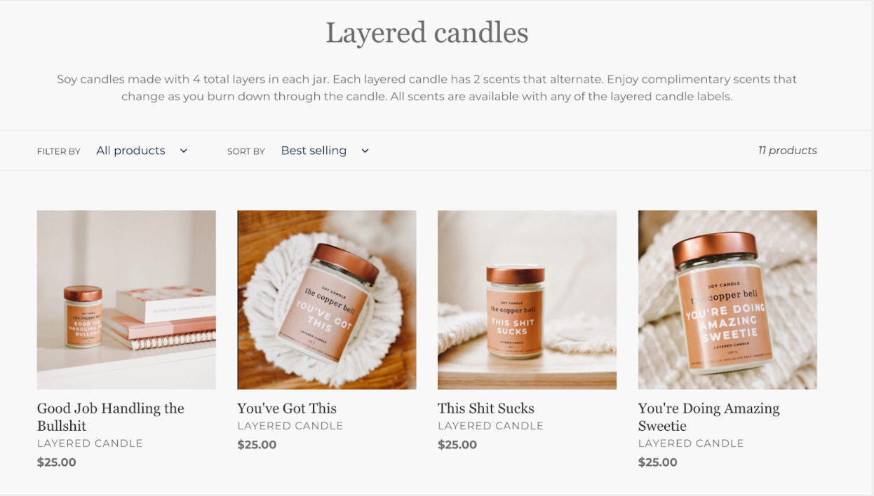Open Good Job Handling the Bullshit candle photo
Viewport: 874px width, 496px height.
click(126, 300)
